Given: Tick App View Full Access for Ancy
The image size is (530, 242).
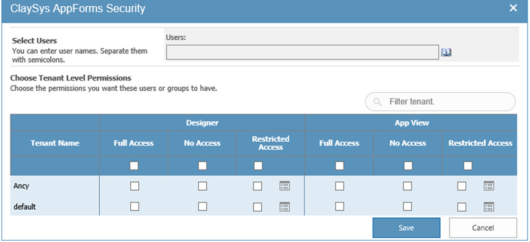Looking at the screenshot, I should tap(340, 186).
